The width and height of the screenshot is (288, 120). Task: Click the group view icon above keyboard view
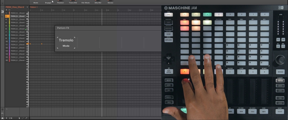(2, 8)
